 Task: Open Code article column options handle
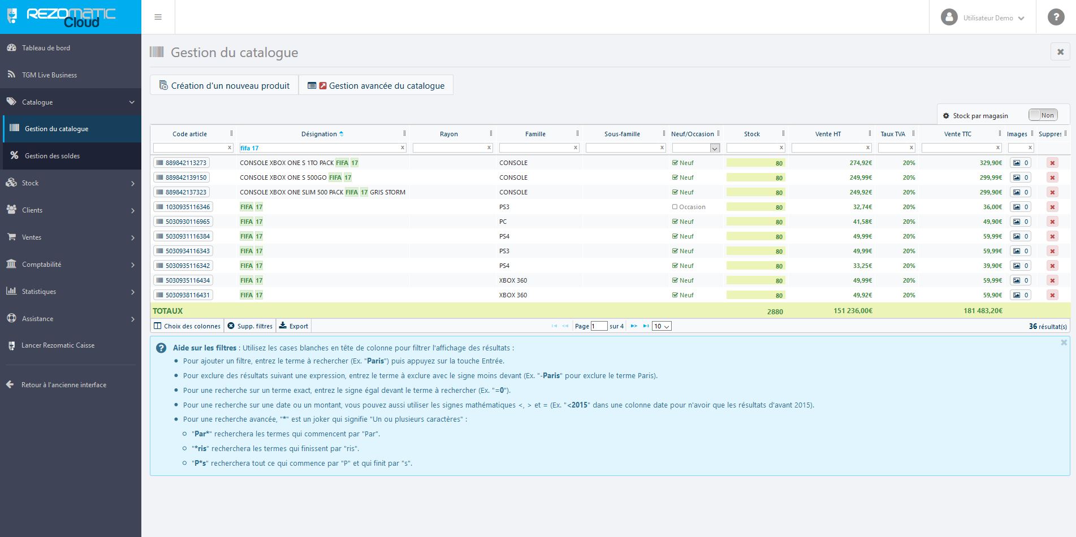click(231, 133)
